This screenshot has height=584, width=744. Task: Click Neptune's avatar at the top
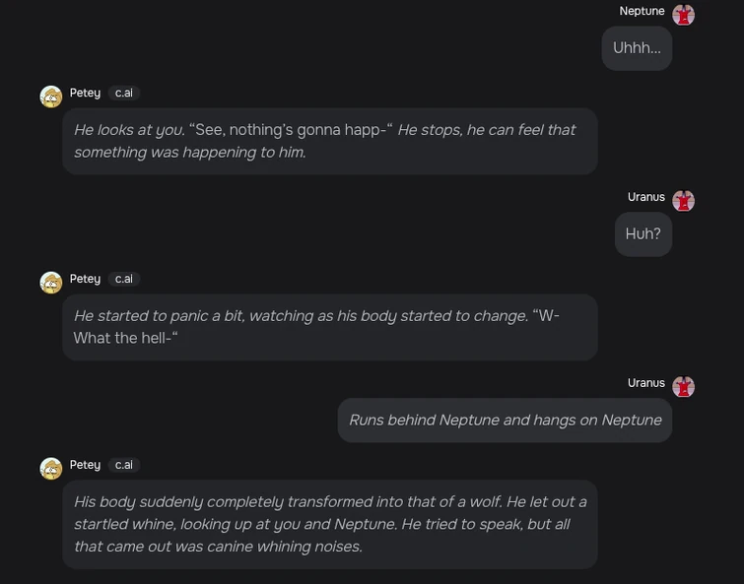[683, 15]
